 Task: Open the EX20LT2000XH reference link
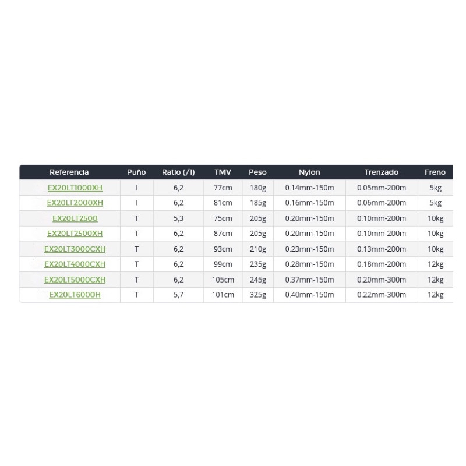(x=75, y=203)
